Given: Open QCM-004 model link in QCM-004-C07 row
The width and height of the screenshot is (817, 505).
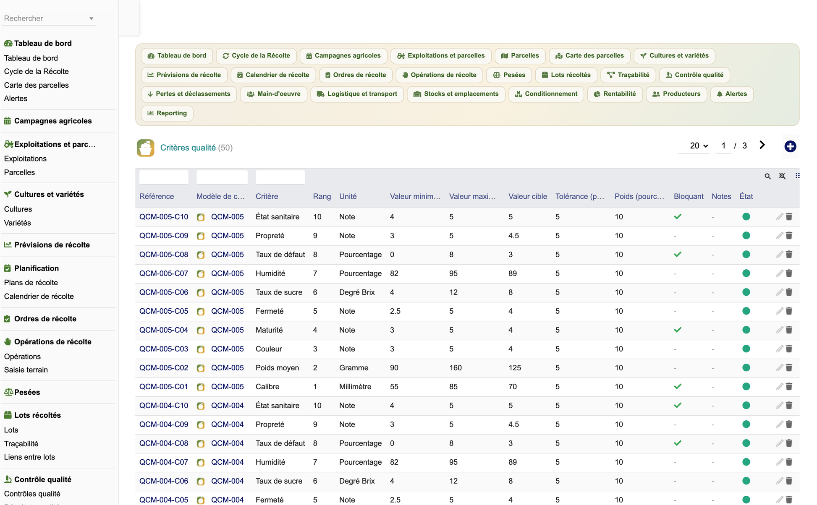Looking at the screenshot, I should point(227,462).
